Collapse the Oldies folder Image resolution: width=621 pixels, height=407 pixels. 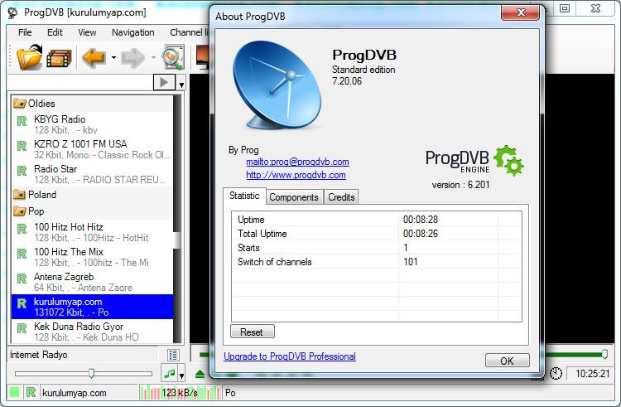click(92, 104)
